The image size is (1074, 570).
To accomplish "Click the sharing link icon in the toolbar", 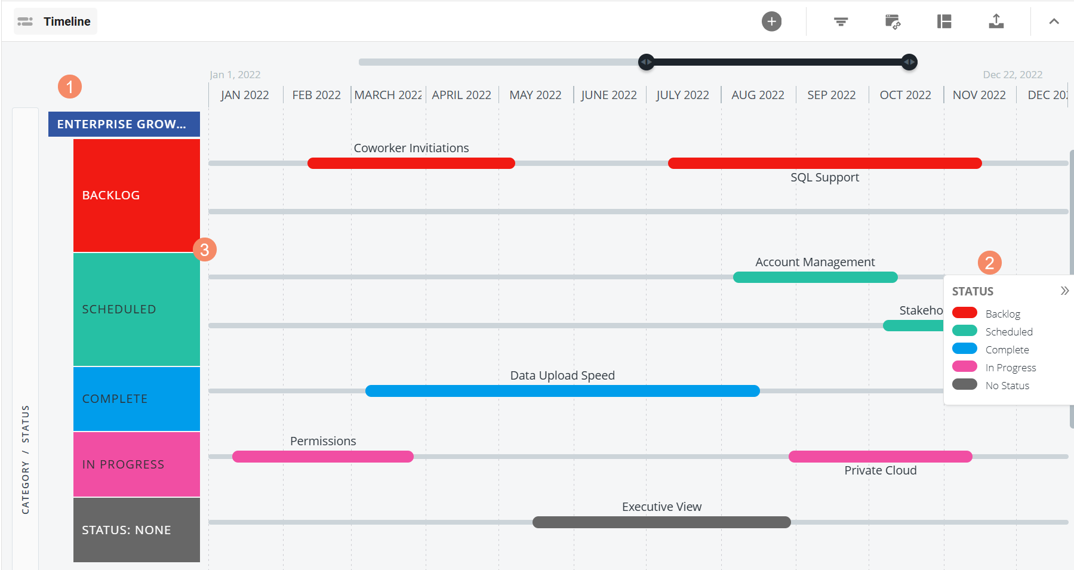I will click(893, 21).
